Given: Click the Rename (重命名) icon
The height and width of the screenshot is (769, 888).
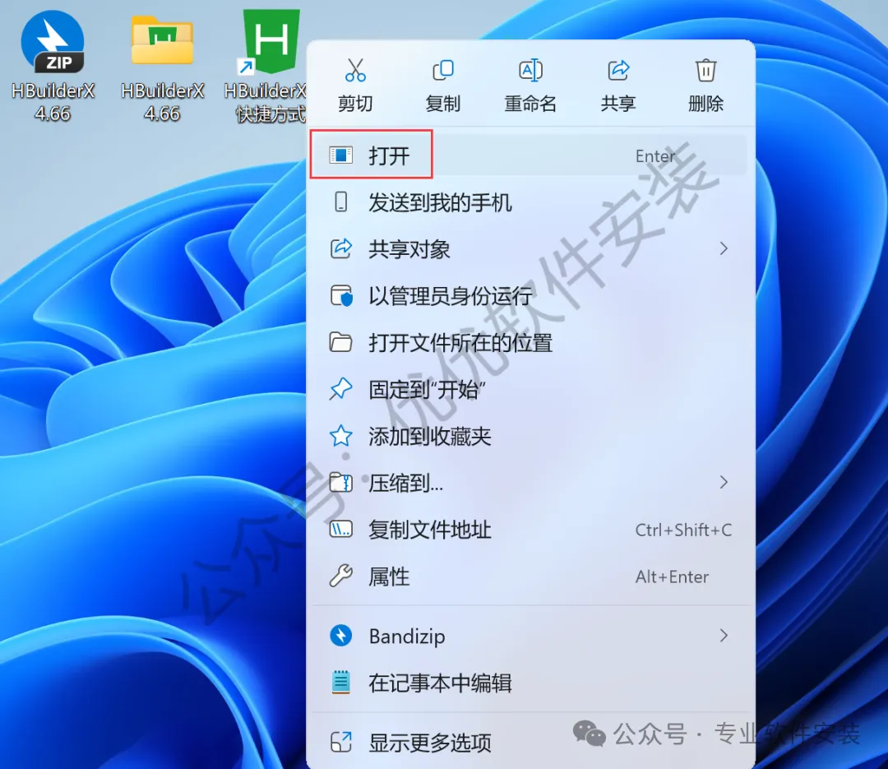Looking at the screenshot, I should pyautogui.click(x=530, y=70).
